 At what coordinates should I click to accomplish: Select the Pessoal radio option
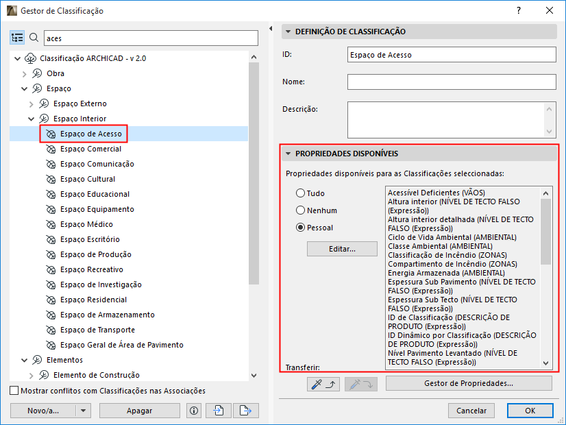coord(300,228)
